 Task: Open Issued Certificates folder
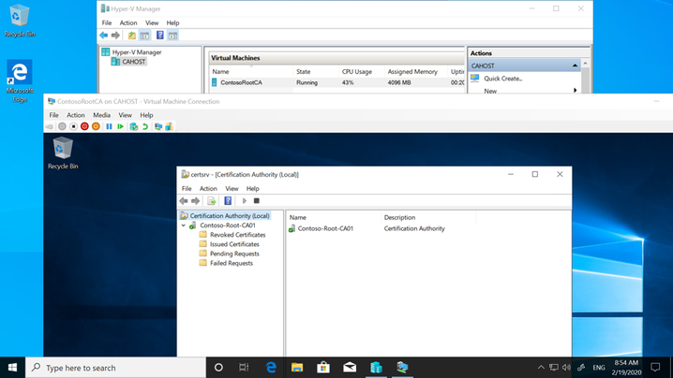coord(234,244)
